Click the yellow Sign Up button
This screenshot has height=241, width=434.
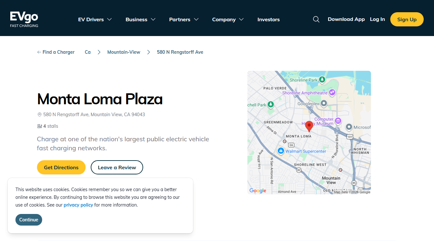(407, 19)
